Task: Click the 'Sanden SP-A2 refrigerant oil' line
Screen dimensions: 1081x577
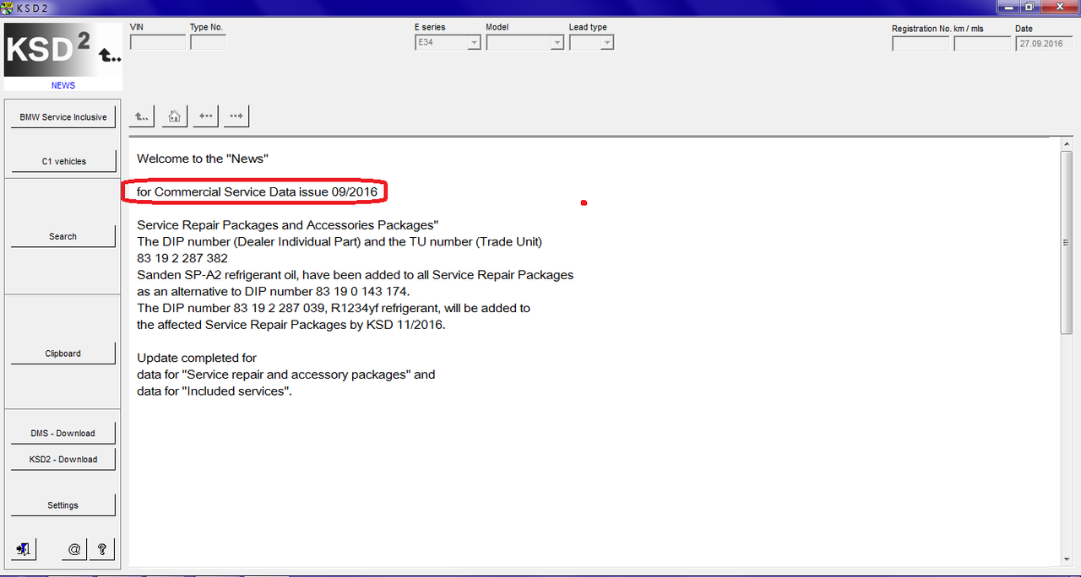Action: (356, 275)
